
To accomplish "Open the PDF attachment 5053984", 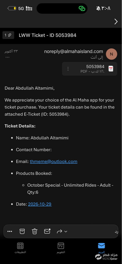I will click(90, 69).
